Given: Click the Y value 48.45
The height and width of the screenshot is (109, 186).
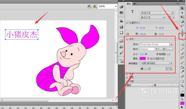Looking at the screenshot, I should pyautogui.click(x=161, y=28).
